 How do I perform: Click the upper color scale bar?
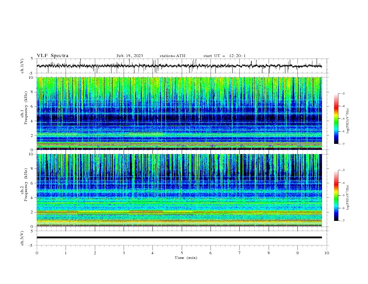point(336,119)
